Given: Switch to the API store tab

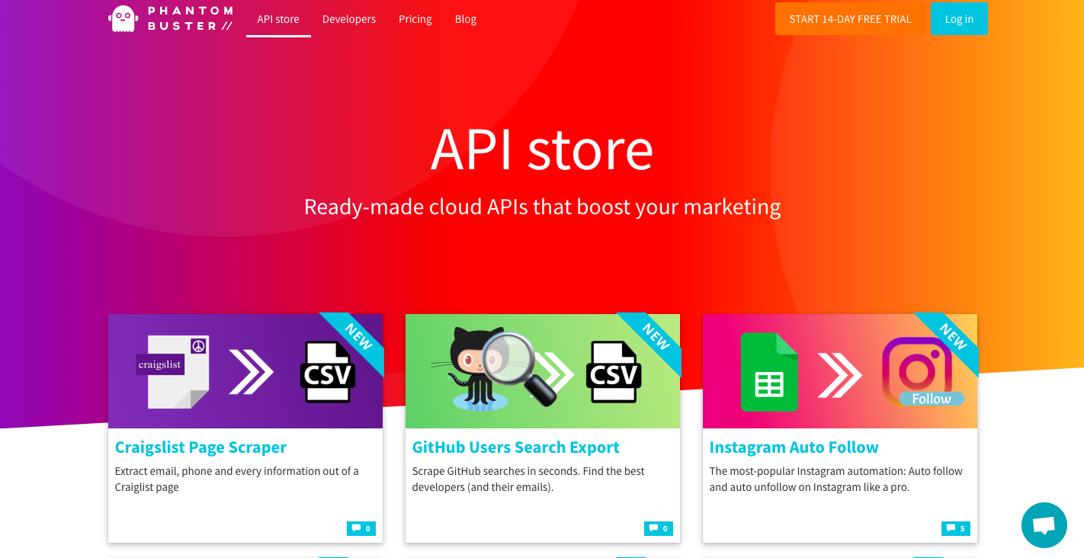Looking at the screenshot, I should [278, 19].
